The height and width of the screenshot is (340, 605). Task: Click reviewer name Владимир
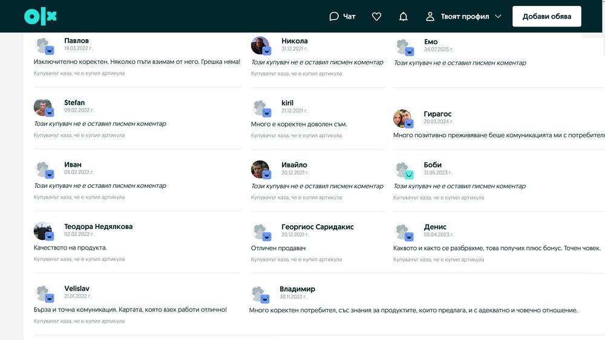297,289
